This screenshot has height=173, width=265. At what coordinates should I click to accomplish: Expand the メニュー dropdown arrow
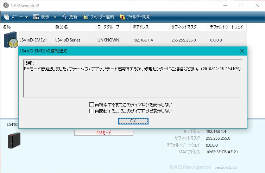[x=26, y=17]
